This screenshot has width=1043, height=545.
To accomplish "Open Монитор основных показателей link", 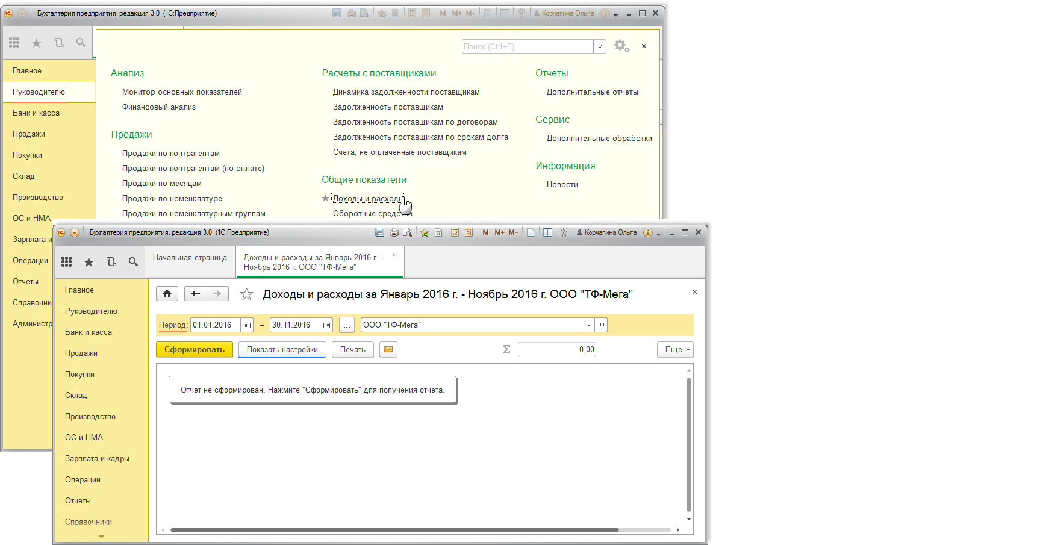I will pyautogui.click(x=182, y=92).
